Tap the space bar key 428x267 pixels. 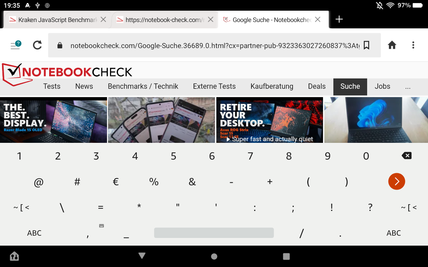coord(214,233)
